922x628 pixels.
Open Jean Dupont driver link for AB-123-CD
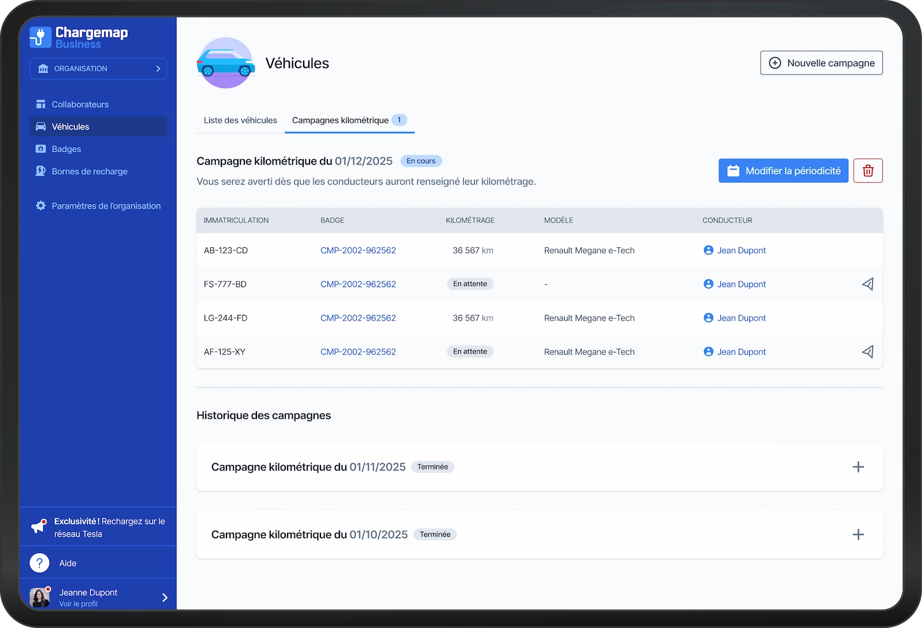click(x=735, y=250)
